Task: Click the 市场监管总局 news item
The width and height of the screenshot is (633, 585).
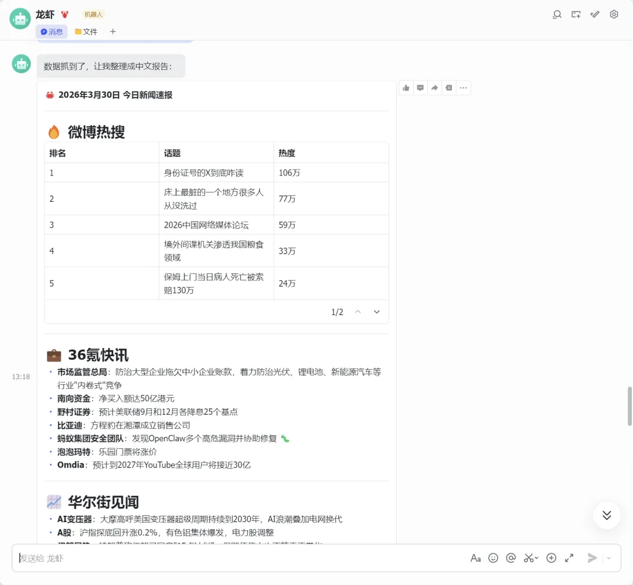Action: (219, 379)
